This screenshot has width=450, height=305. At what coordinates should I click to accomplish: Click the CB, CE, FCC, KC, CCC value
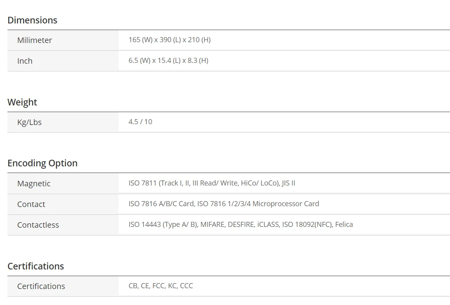pyautogui.click(x=161, y=286)
